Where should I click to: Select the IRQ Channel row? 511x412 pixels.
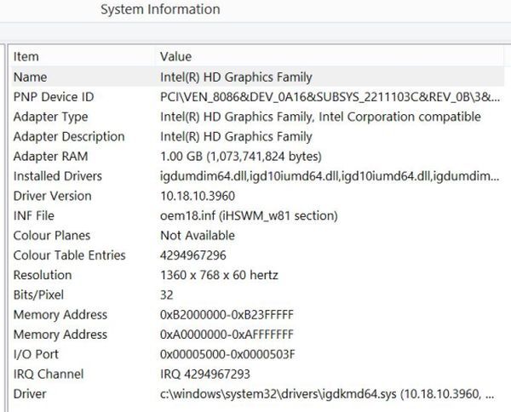coord(257,374)
